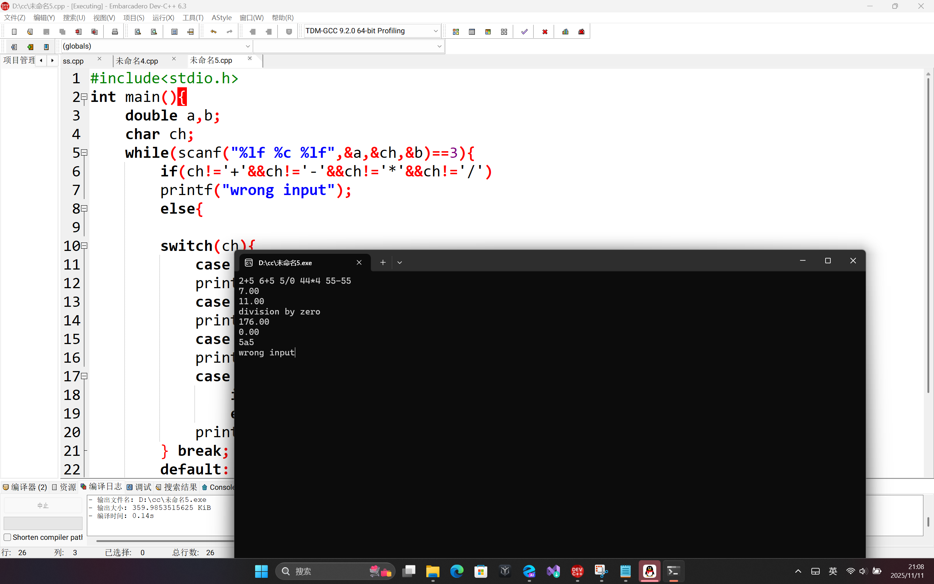Image resolution: width=934 pixels, height=584 pixels.
Task: Click the Undo arrow icon
Action: 214,32
